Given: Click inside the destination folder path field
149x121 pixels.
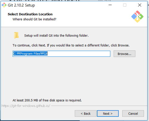Looking at the screenshot, I should [61, 54].
